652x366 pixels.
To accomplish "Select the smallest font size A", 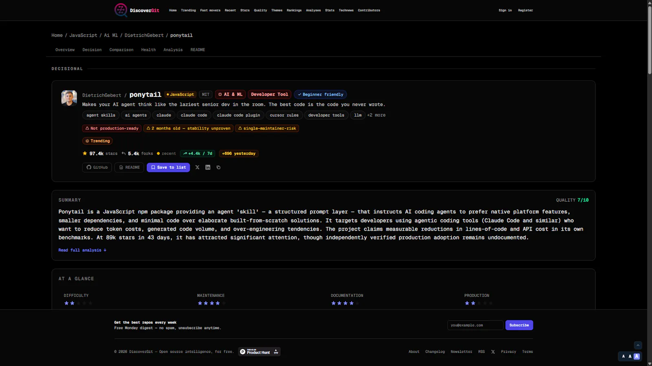I will click(623, 356).
